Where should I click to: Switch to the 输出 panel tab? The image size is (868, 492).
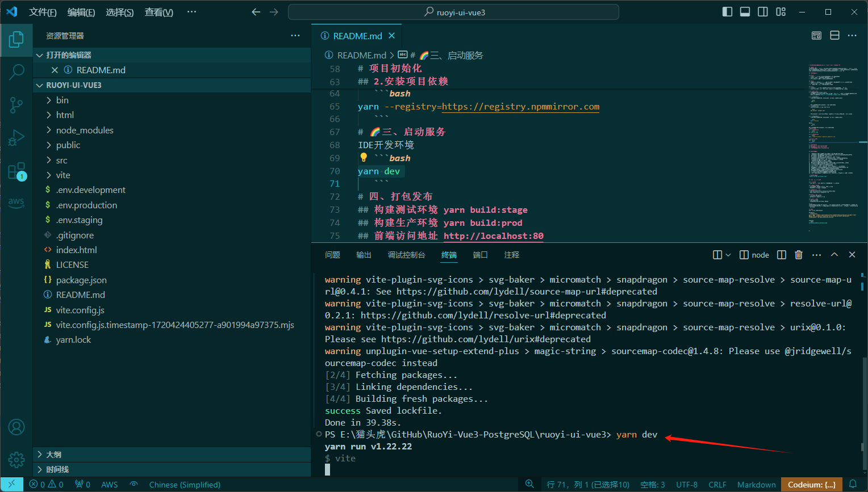[364, 255]
